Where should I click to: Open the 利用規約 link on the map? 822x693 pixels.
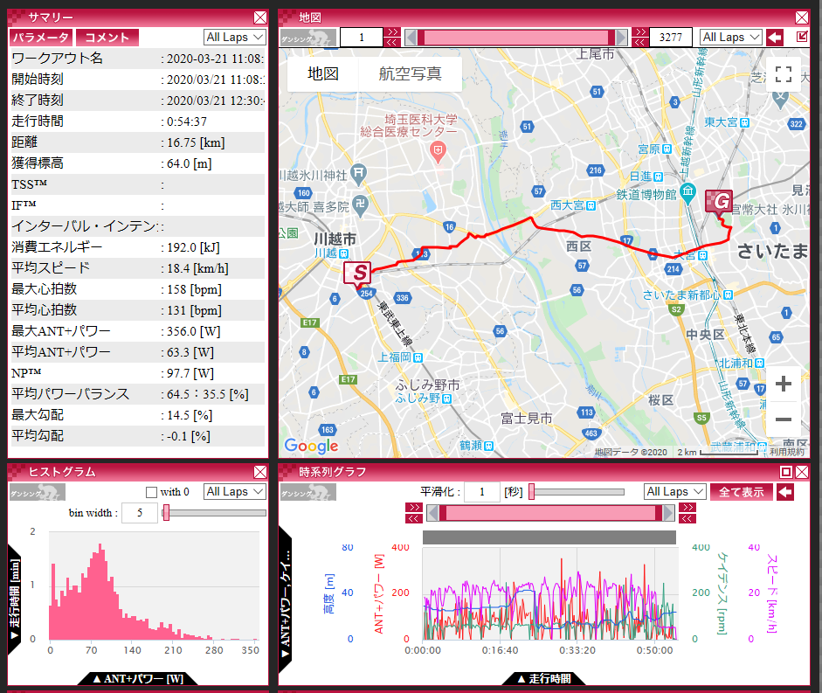(x=786, y=452)
